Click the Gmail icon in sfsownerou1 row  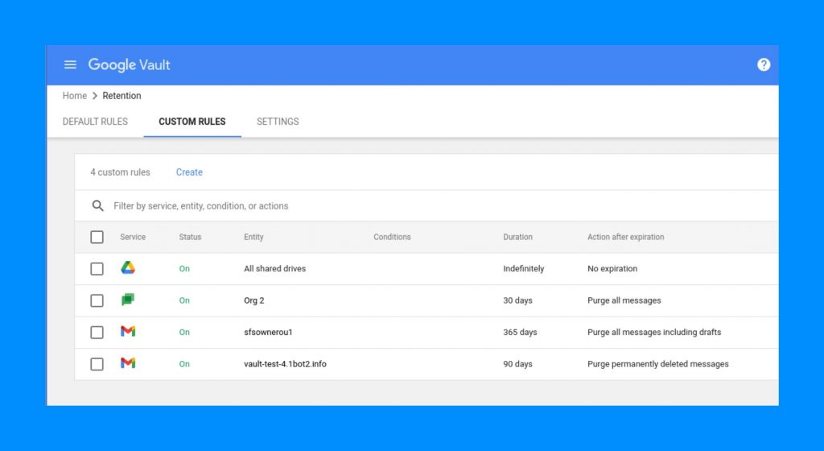(128, 332)
